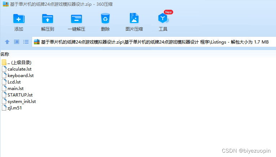Screen dimensions: 276x157
Task: Click the file icon beside Lcd.lst
Action: tap(4, 82)
